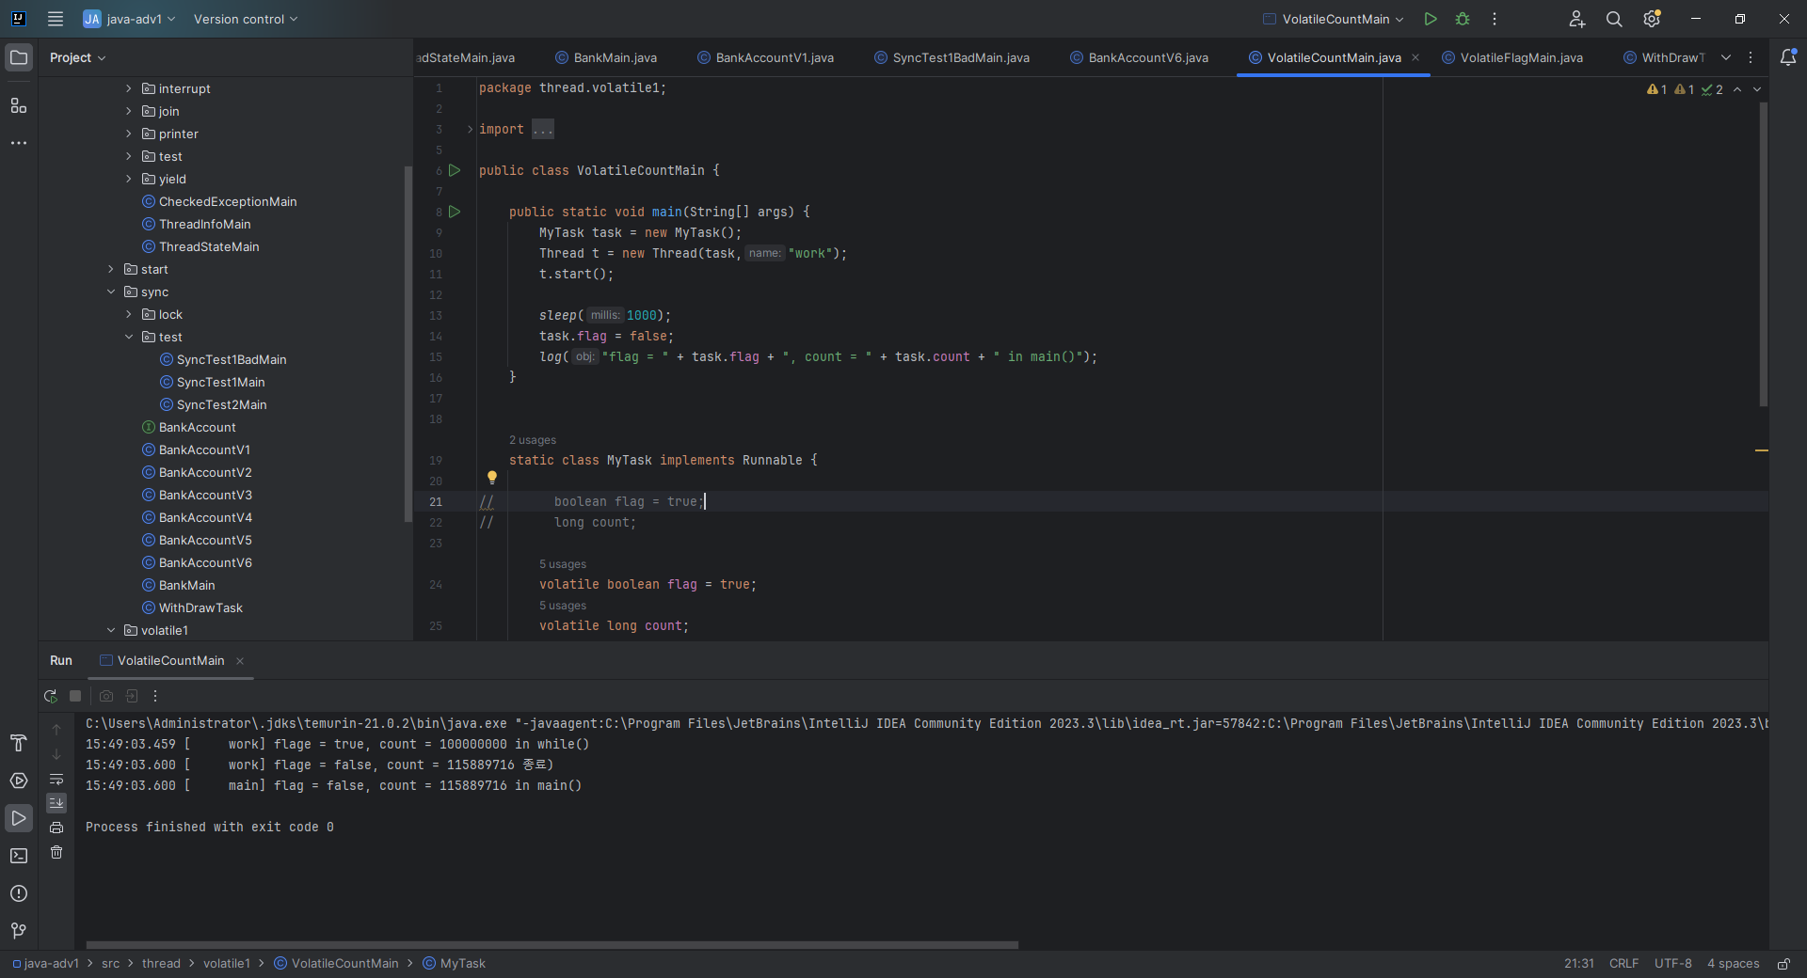The height and width of the screenshot is (978, 1807).
Task: Open the Version control dropdown
Action: click(x=245, y=19)
